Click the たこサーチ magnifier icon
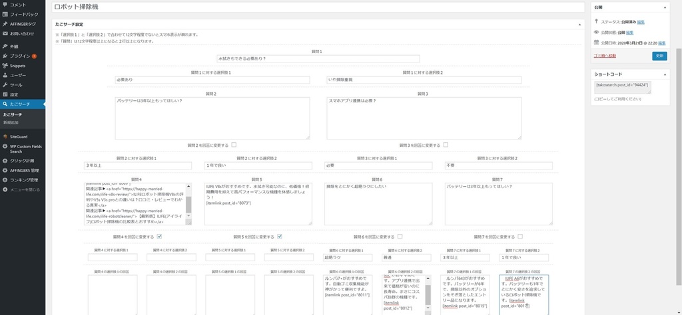 point(5,104)
